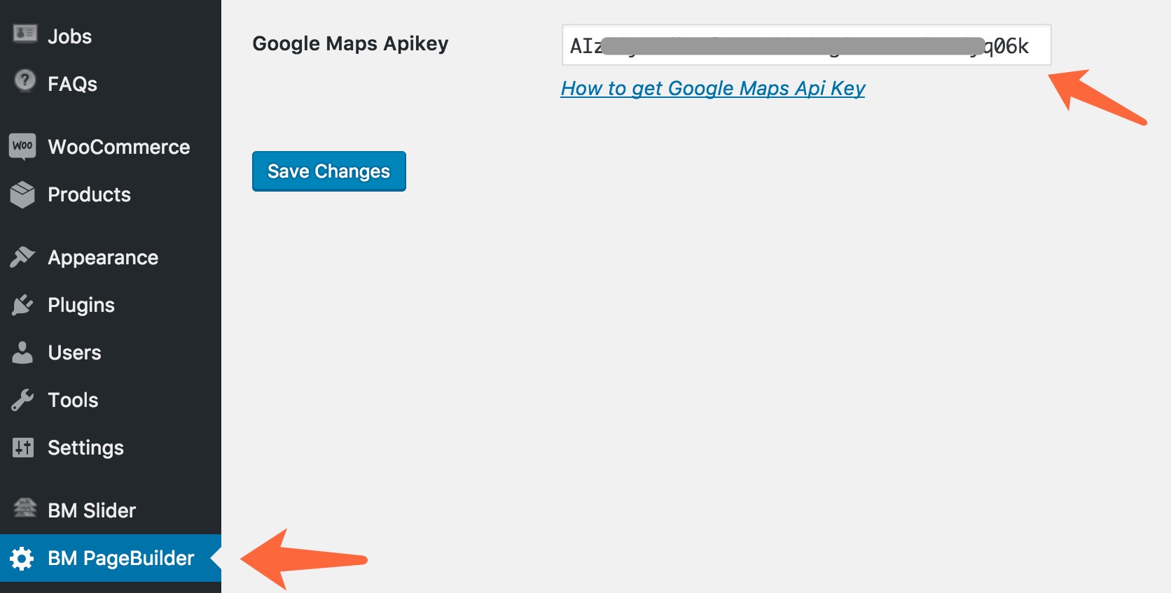Image resolution: width=1171 pixels, height=593 pixels.
Task: Click the Users person icon
Action: click(x=22, y=352)
